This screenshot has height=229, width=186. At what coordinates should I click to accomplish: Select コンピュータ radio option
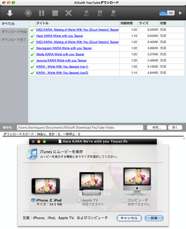tap(124, 200)
